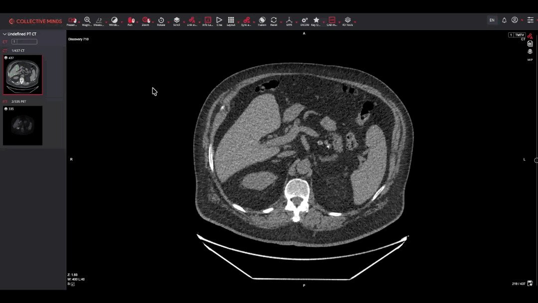Viewport: 538px width, 303px height.
Task: Select the Pan tool
Action: click(x=131, y=20)
